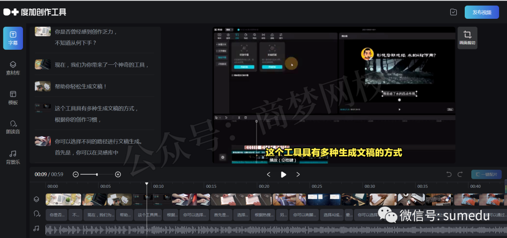Click thumbnail beside 这个工具具有多种生成文稿
This screenshot has width=507, height=238.
click(x=43, y=108)
